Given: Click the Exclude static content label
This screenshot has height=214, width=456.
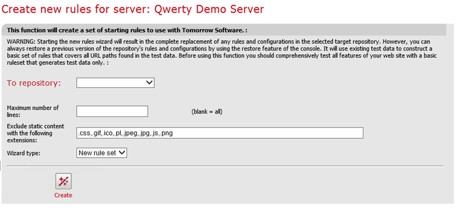Looking at the screenshot, I should point(35,133).
